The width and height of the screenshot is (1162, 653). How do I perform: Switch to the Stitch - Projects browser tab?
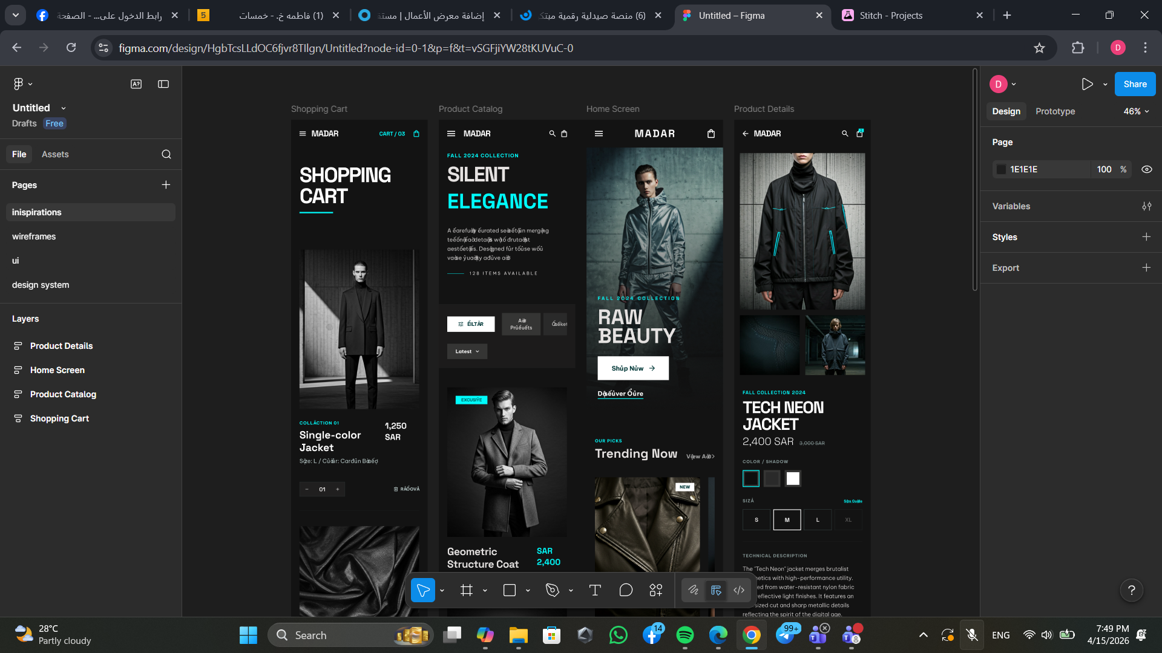pos(913,16)
